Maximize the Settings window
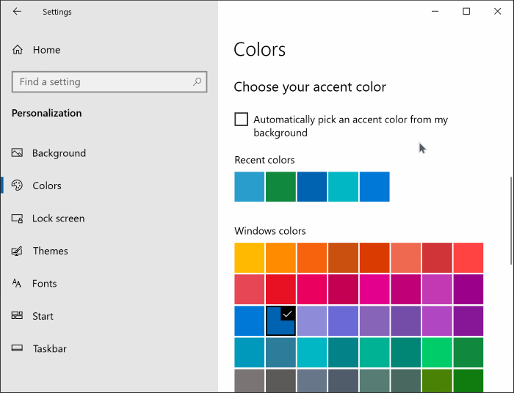This screenshot has height=393, width=514. pos(466,12)
